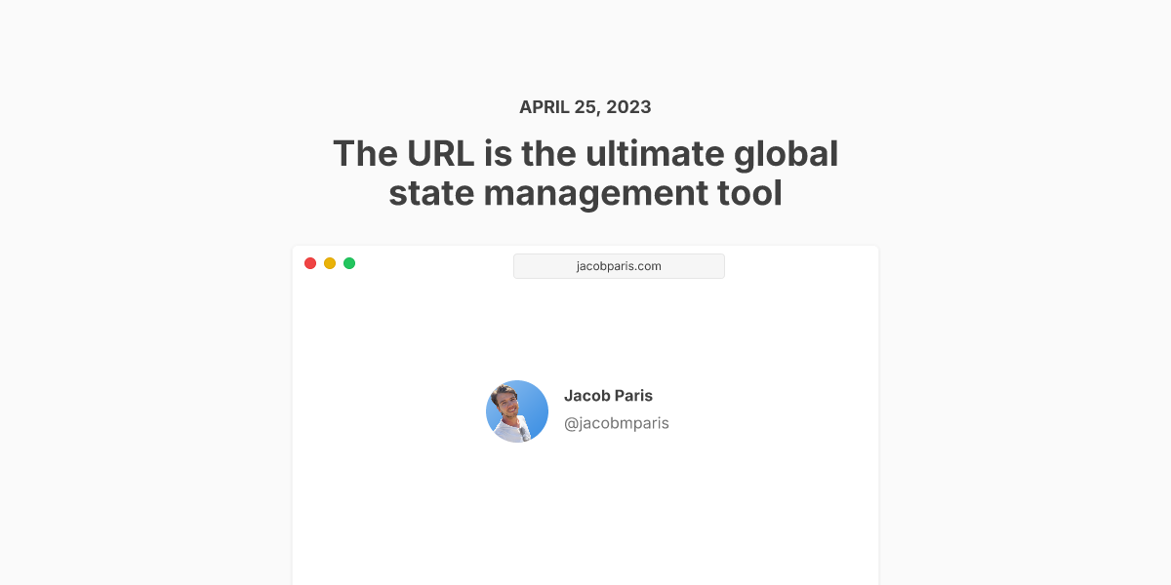Screen dimensions: 1171x585
Task: Click the red close dot
Action: [310, 263]
